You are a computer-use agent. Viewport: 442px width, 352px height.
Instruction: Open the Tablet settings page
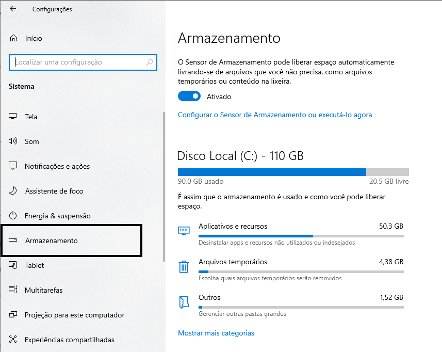(35, 265)
